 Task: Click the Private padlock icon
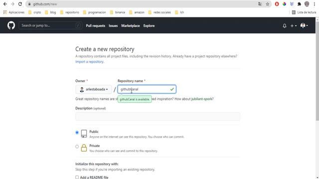click(x=84, y=148)
